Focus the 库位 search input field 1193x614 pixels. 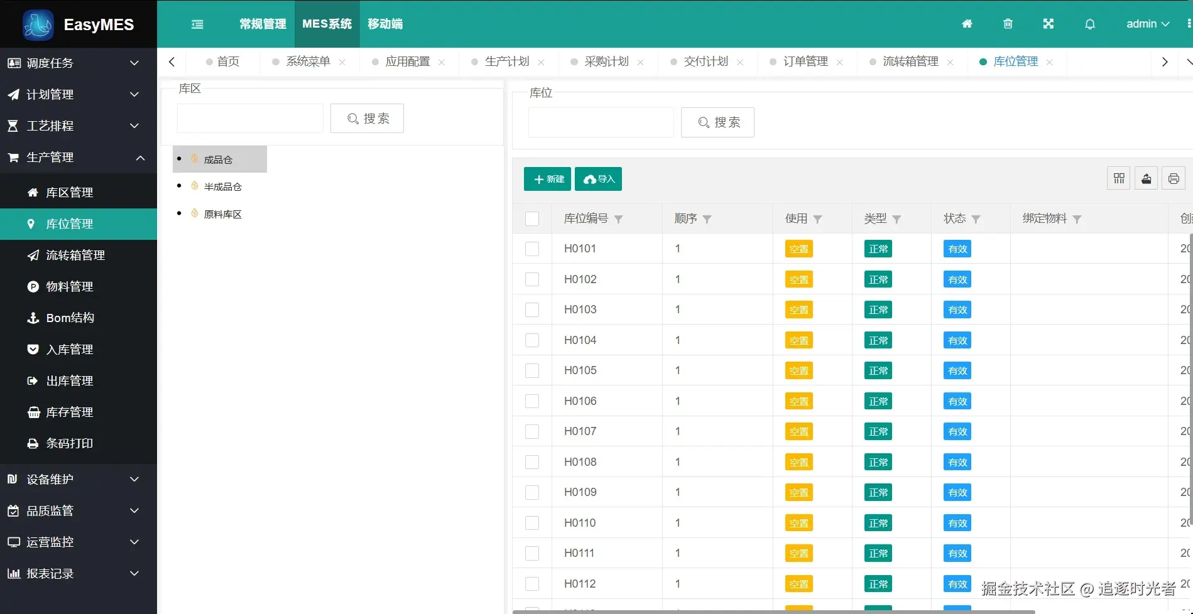pos(601,122)
